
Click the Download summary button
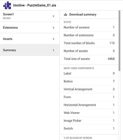point(89,15)
